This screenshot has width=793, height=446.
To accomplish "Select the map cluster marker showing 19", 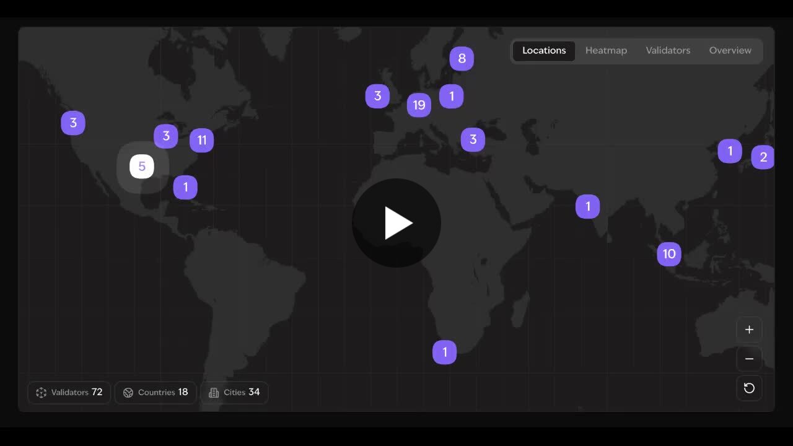I will click(419, 105).
